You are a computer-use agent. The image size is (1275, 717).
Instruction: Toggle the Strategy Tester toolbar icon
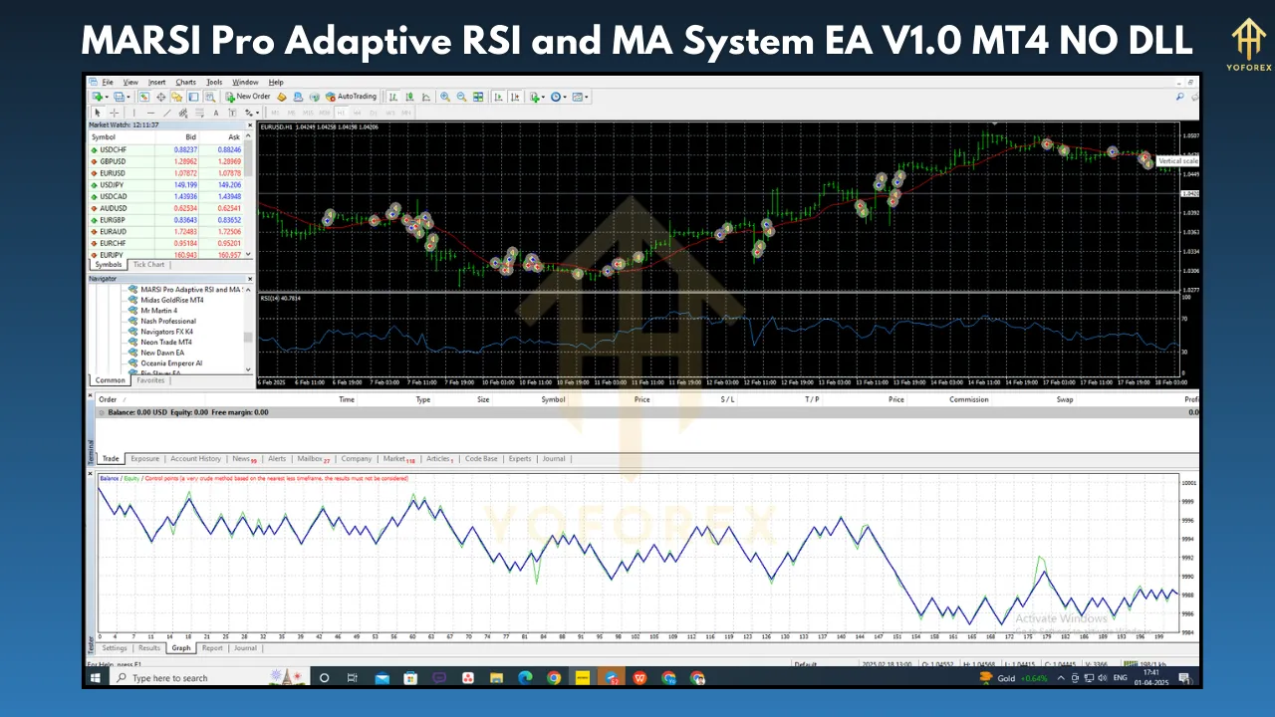[210, 97]
